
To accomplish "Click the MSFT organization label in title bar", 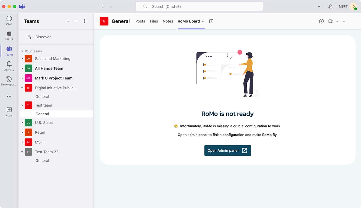I will coord(343,6).
